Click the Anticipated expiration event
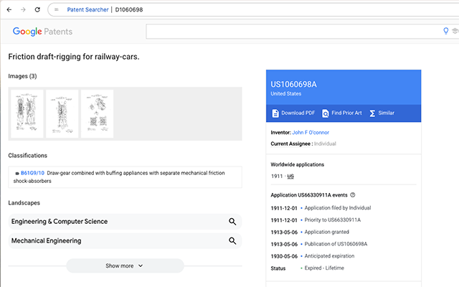The width and height of the screenshot is (459, 287). (329, 256)
